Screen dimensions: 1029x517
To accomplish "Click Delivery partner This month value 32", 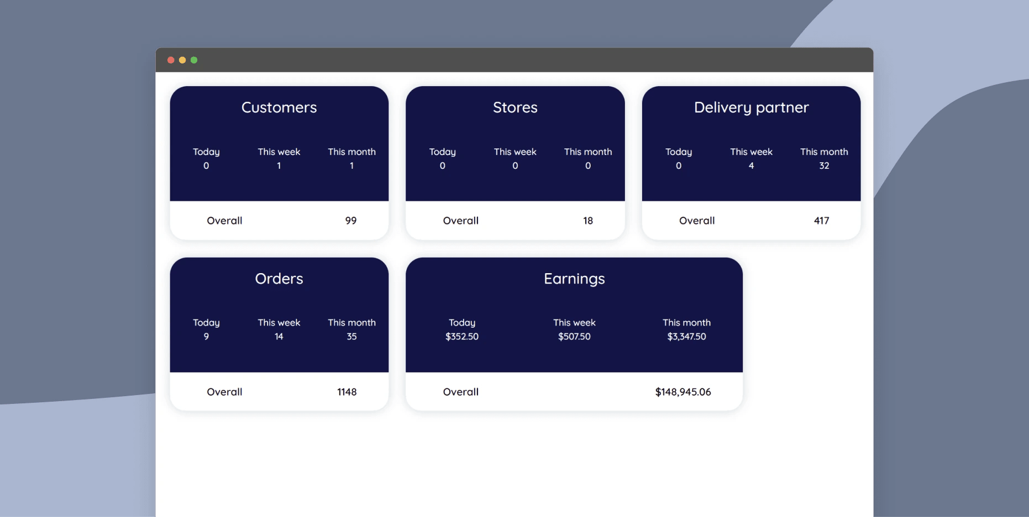I will [x=824, y=166].
